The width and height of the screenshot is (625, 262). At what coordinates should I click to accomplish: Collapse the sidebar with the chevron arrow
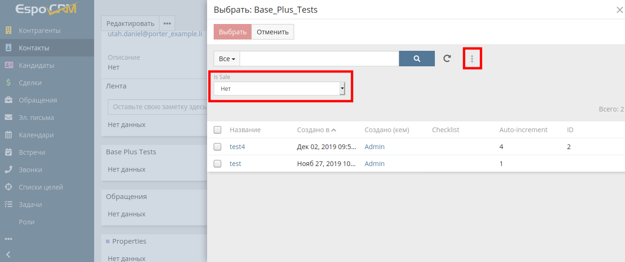coord(8,254)
